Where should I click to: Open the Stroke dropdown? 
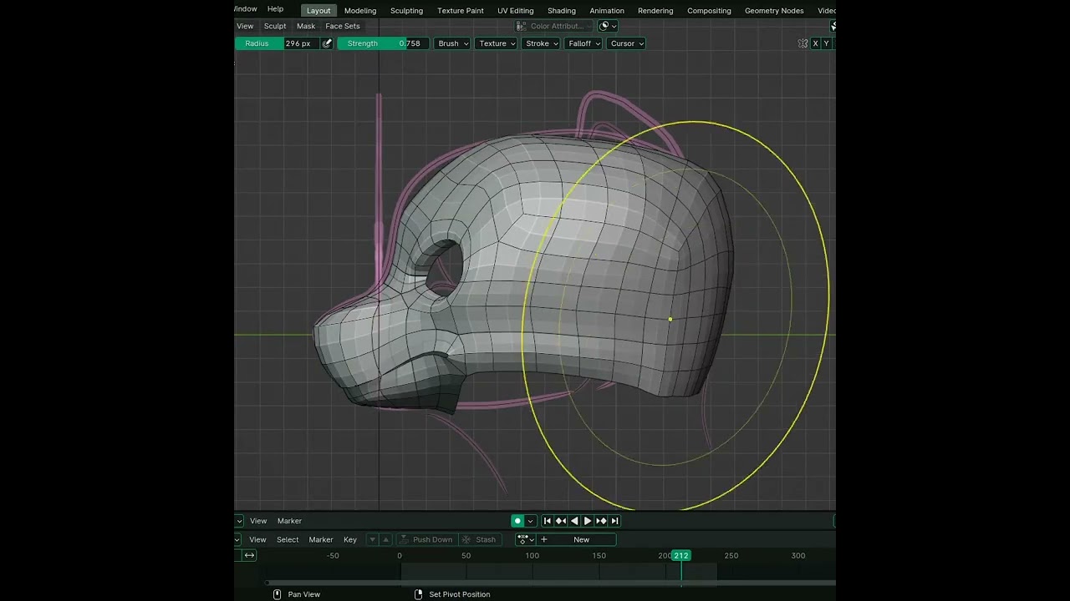point(541,43)
